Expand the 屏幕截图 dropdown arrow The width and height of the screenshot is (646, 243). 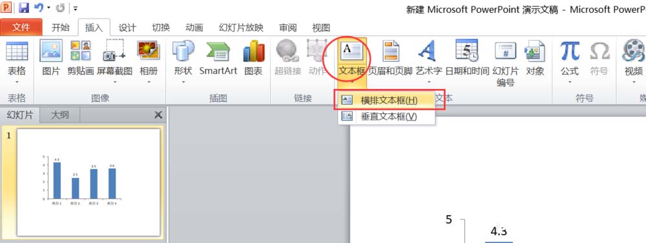point(114,83)
